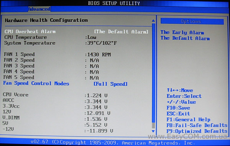Click the FAN 1 Speed reading
Image resolution: width=230 pixels, height=146 pixels.
(x=98, y=54)
